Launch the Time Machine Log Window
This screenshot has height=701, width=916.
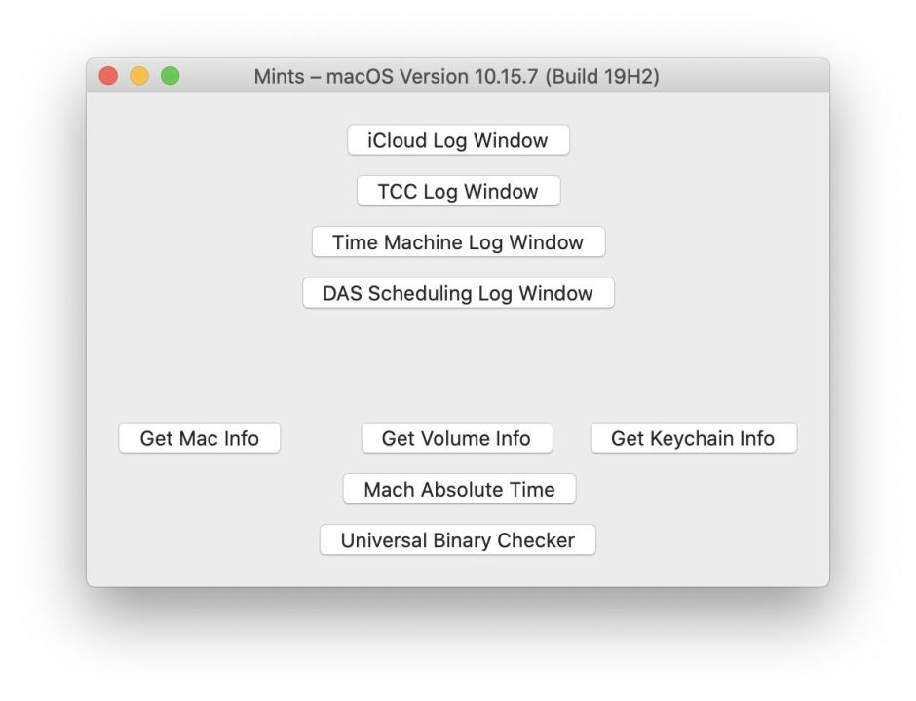[x=458, y=242]
